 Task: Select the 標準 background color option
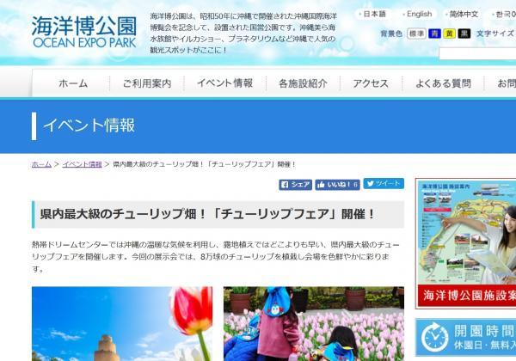pos(416,34)
